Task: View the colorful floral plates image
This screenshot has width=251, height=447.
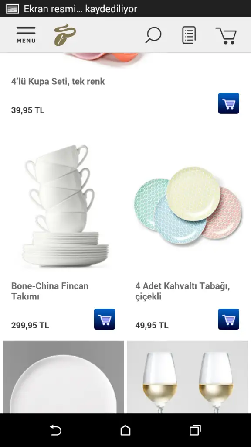Action: [x=188, y=206]
